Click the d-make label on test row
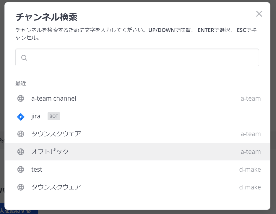The width and height of the screenshot is (276, 214). pos(250,169)
